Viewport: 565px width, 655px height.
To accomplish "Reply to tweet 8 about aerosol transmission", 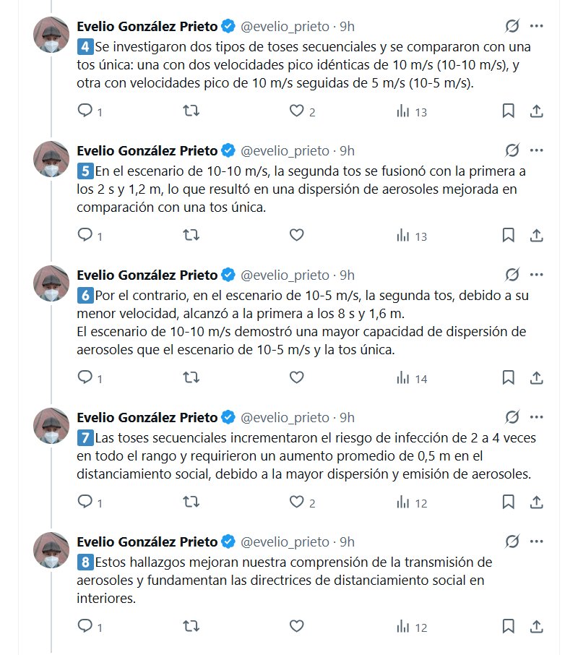I will (x=85, y=626).
